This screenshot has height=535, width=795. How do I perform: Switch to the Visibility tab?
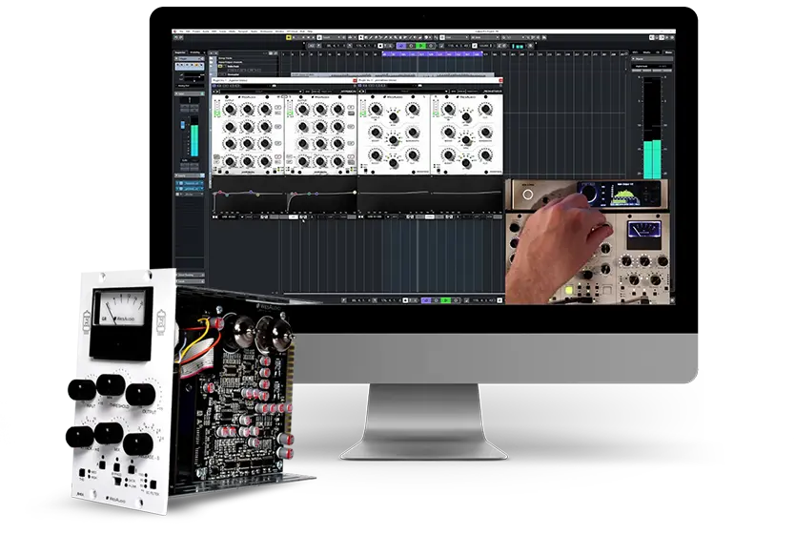[x=195, y=52]
